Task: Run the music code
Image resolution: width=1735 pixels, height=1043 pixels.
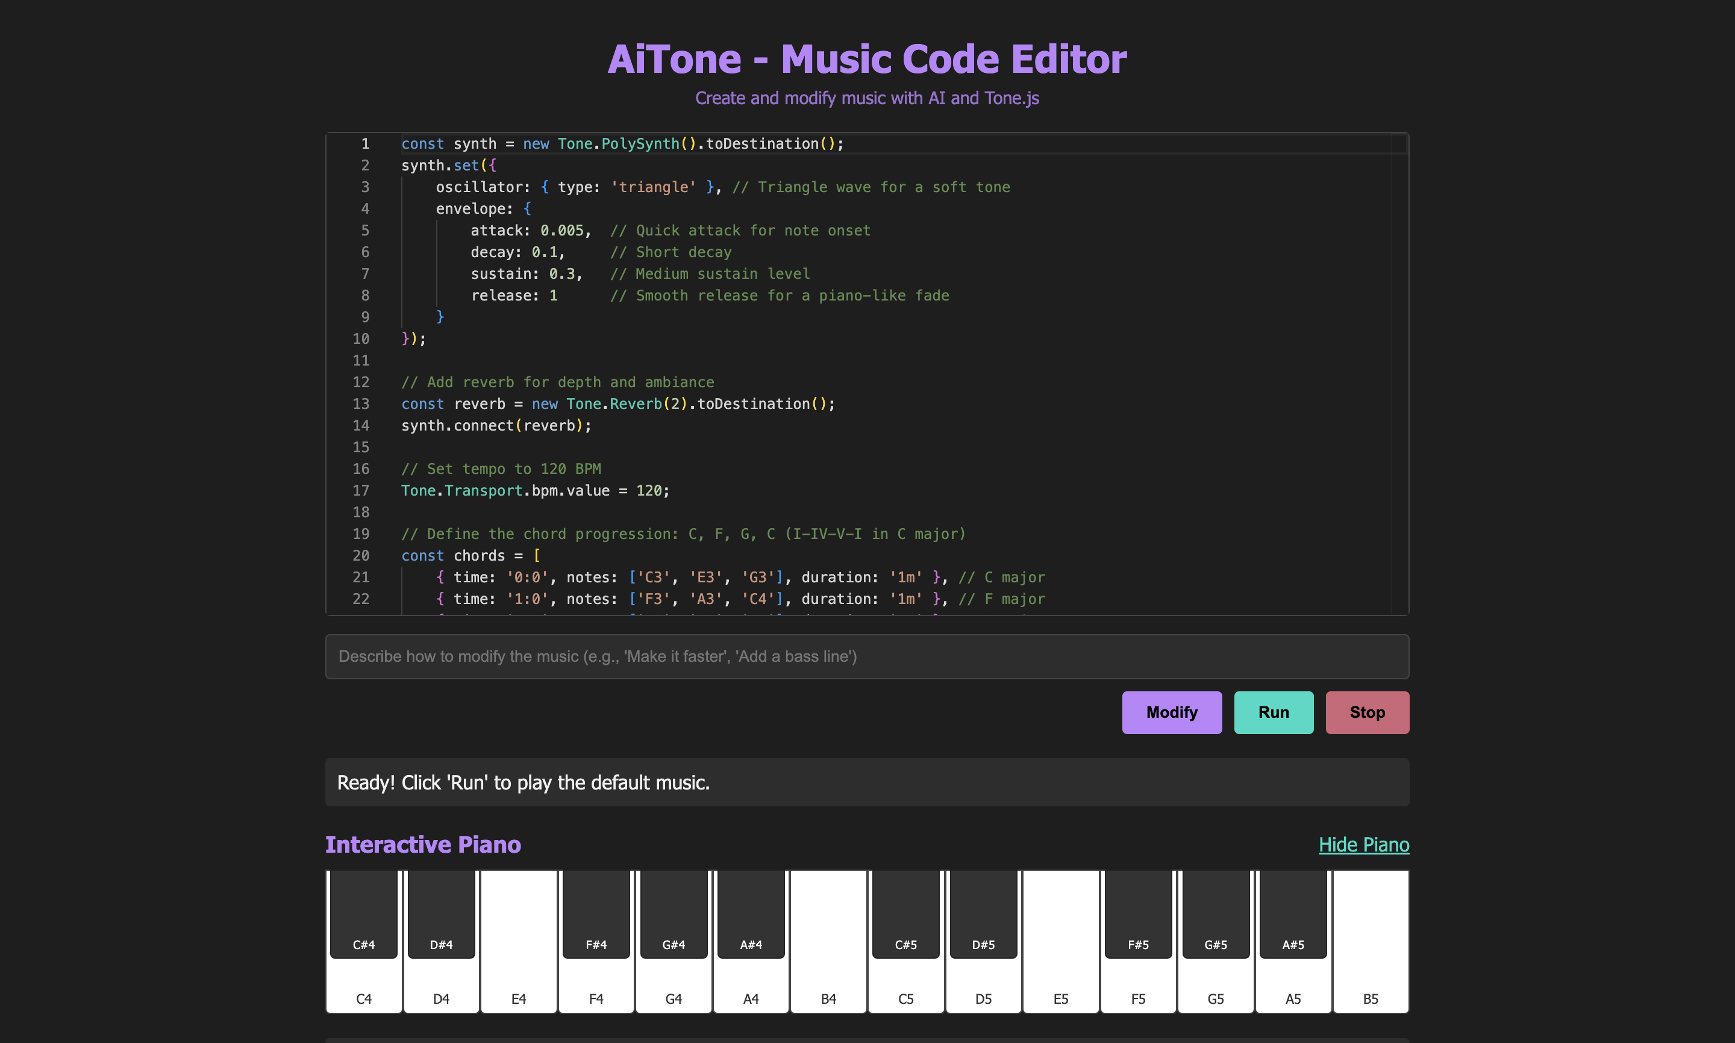Action: [x=1273, y=712]
